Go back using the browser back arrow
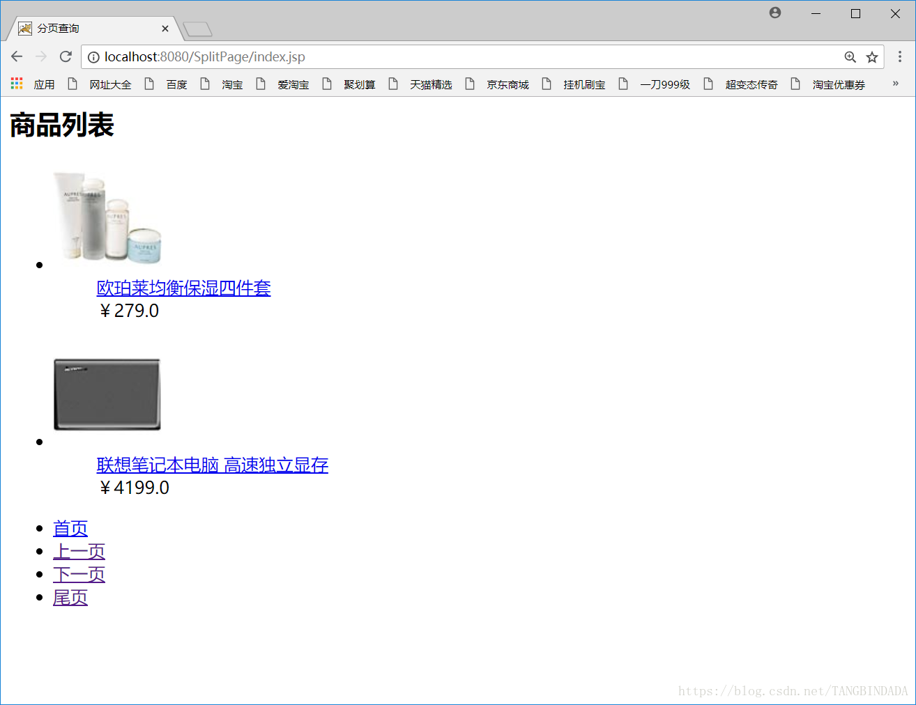This screenshot has width=916, height=705. tap(17, 56)
